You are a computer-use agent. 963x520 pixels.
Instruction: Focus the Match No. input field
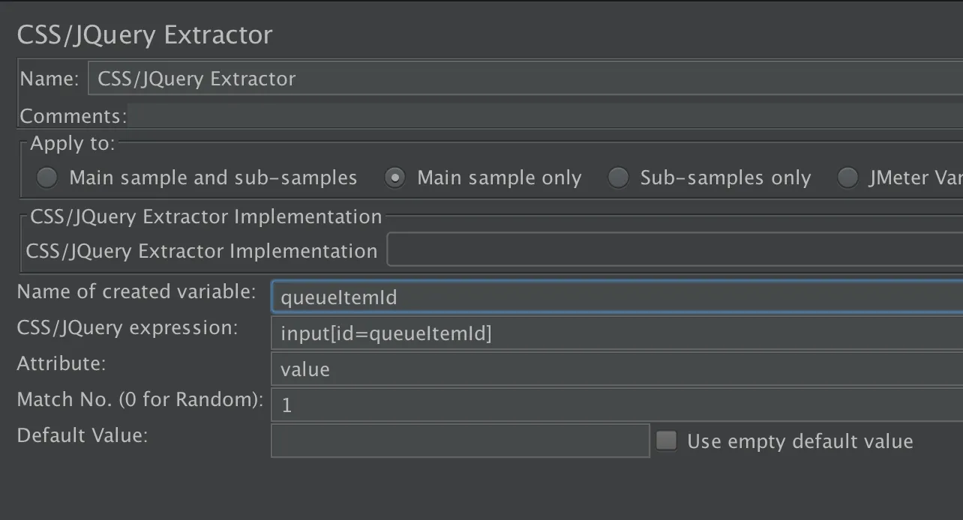[x=615, y=405]
